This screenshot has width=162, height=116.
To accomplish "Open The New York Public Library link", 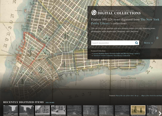I will pyautogui.click(x=125, y=21).
